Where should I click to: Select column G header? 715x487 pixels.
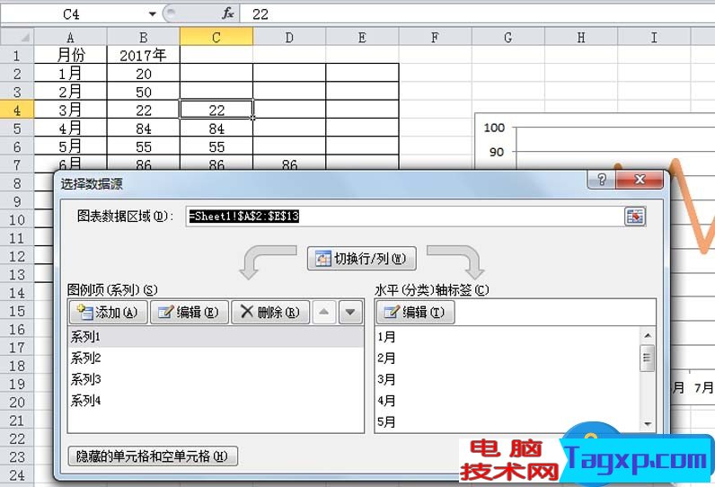click(508, 37)
